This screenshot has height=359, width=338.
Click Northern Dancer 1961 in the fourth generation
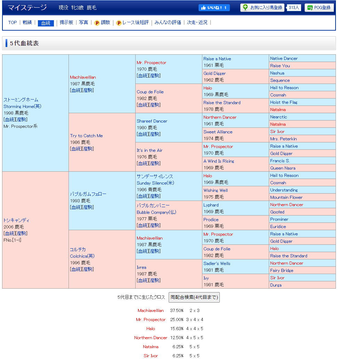[220, 117]
